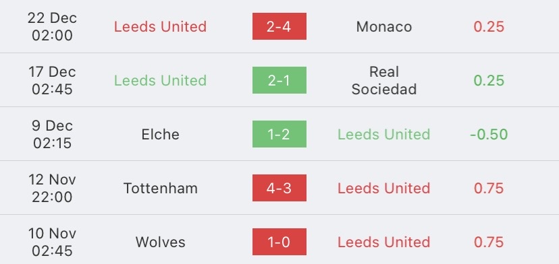This screenshot has height=264, width=559.
Task: Select the 1-2 Elche score badge
Action: (x=279, y=134)
